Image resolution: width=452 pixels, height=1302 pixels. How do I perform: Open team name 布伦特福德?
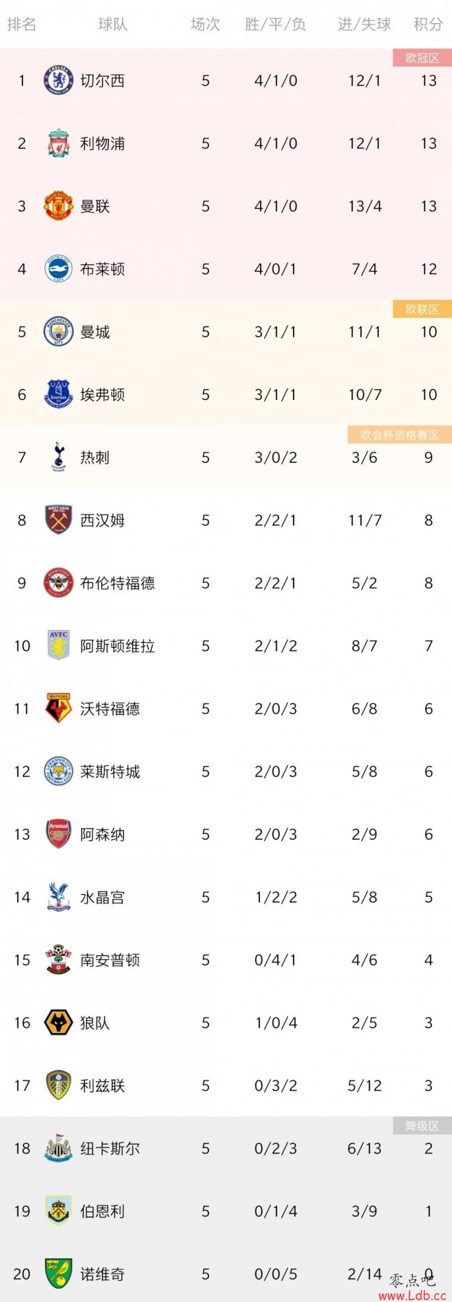coord(118,583)
